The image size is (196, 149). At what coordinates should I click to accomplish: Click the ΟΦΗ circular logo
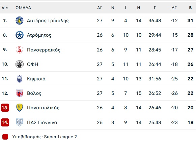click(20, 64)
